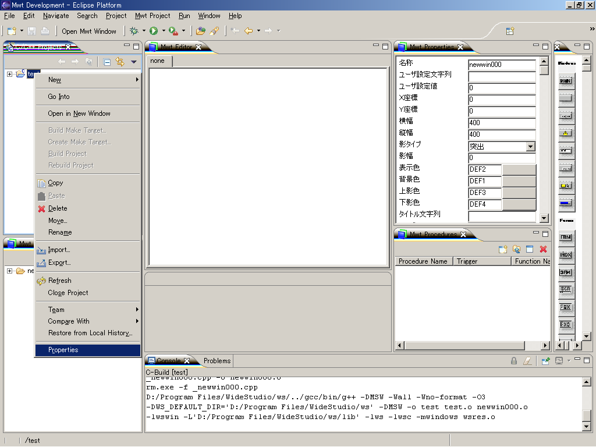
Task: Click the INDX form palette icon
Action: click(566, 255)
